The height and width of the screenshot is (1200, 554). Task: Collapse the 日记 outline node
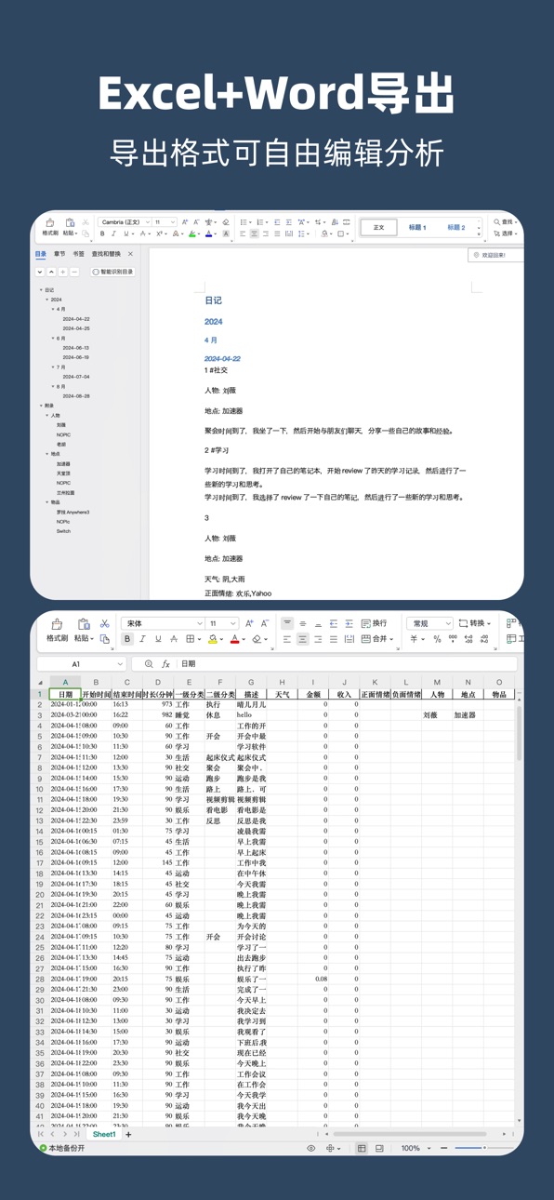click(x=41, y=290)
